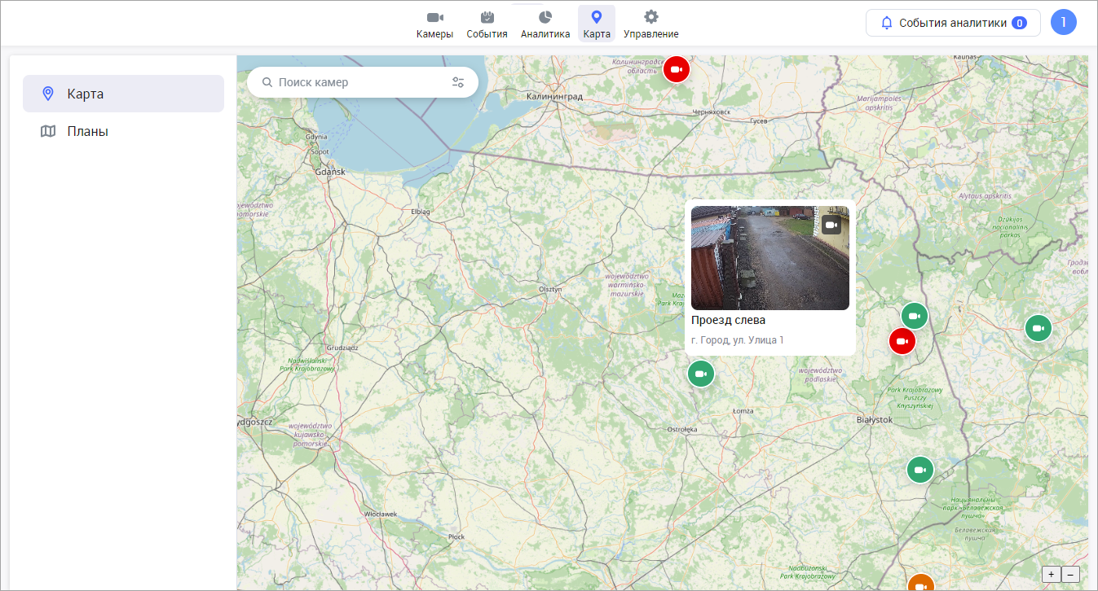Select the red camera marker northeast of Białystok
Screen dimensions: 1098x591
click(x=902, y=341)
